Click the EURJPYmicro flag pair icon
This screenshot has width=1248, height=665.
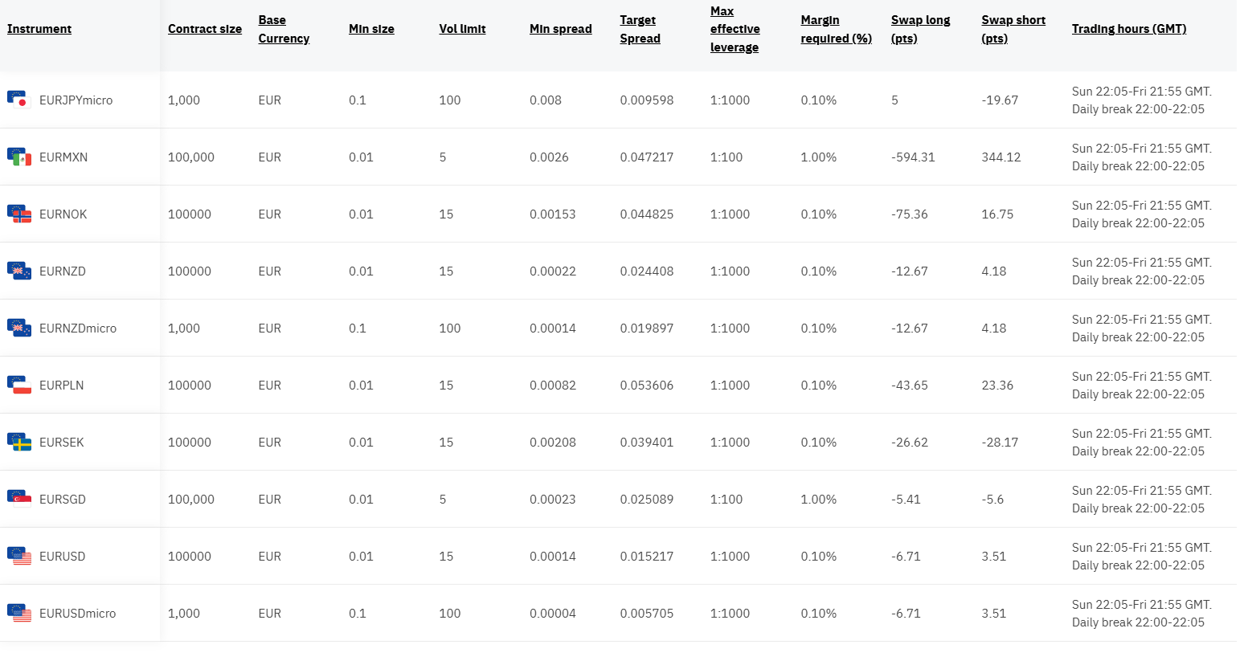(18, 100)
